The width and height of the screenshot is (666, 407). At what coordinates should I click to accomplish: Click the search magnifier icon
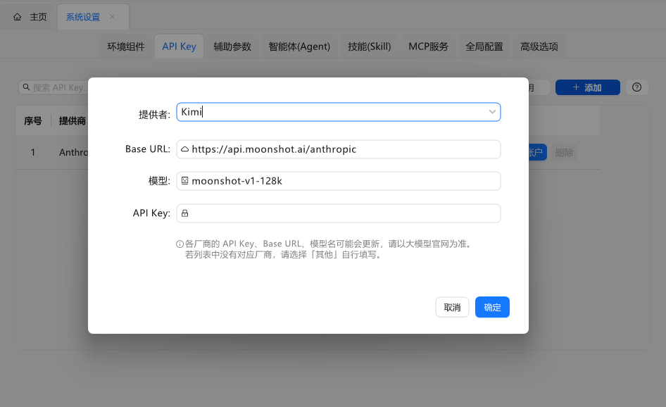(26, 87)
